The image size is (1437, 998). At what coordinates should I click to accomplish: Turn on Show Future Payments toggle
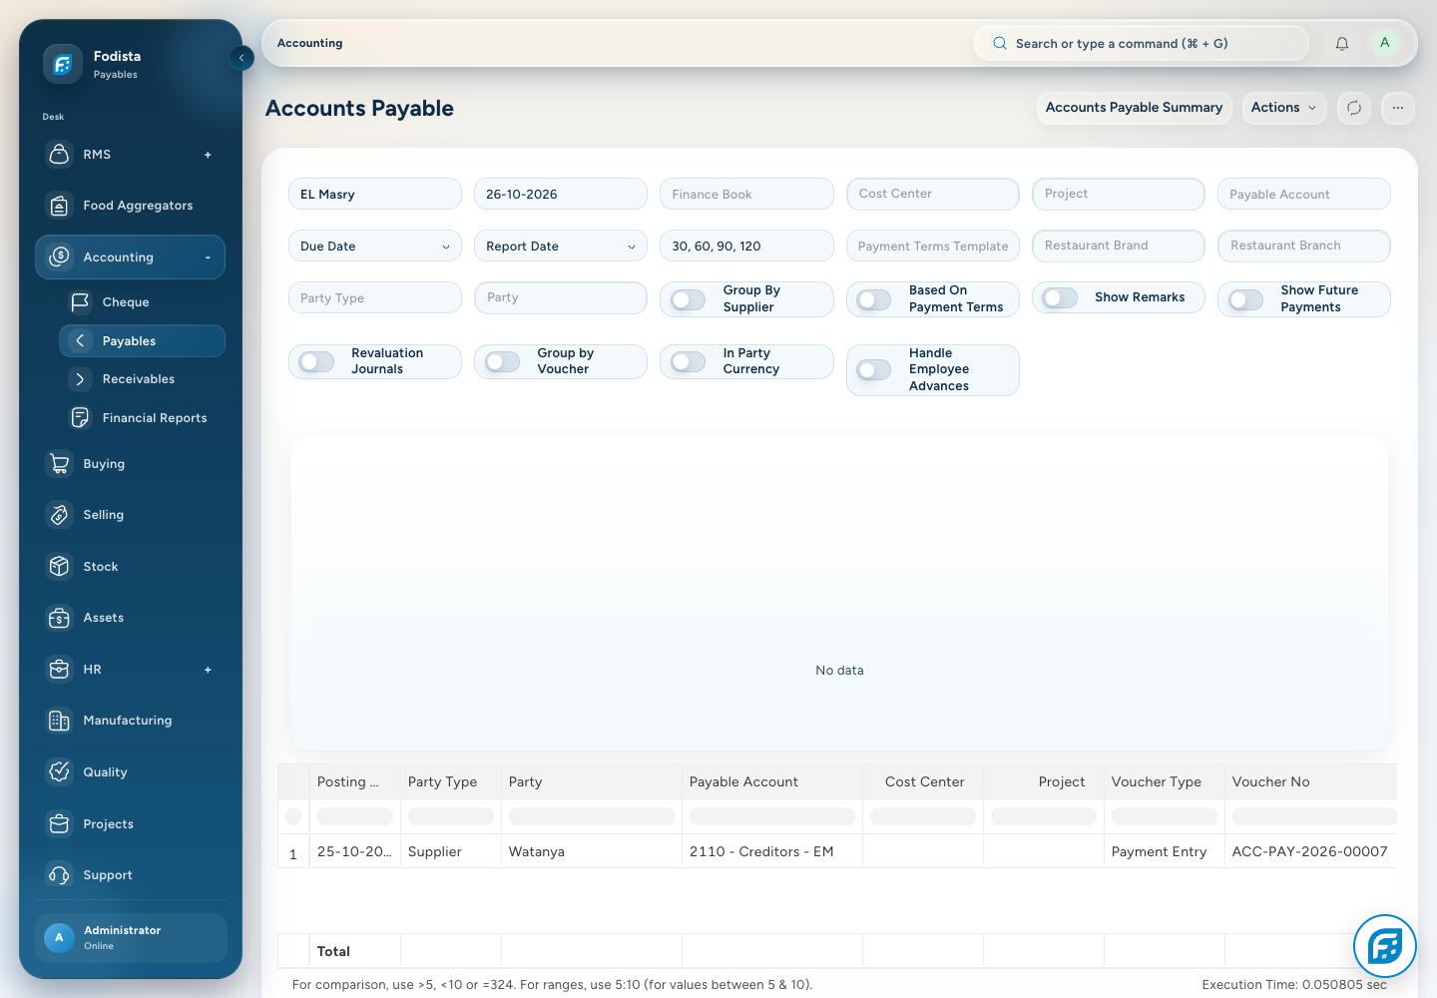(1246, 299)
